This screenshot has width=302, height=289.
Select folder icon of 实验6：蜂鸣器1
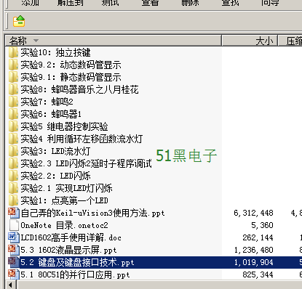(x=13, y=114)
